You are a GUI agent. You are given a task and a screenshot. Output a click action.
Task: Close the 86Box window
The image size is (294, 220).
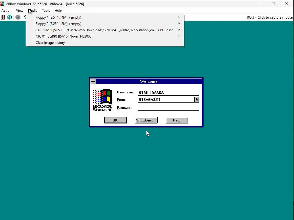tap(287, 4)
